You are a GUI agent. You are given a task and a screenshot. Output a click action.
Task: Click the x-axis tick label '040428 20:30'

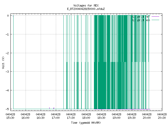tap(162, 116)
